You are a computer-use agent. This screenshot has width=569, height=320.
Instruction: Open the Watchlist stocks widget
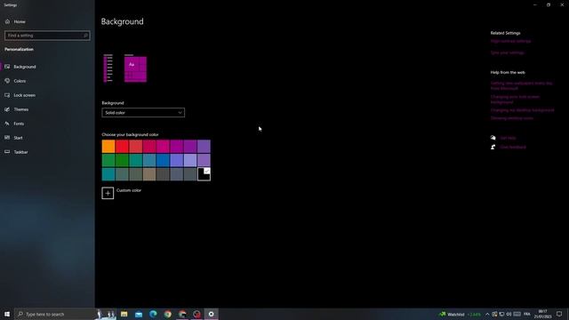click(x=461, y=314)
